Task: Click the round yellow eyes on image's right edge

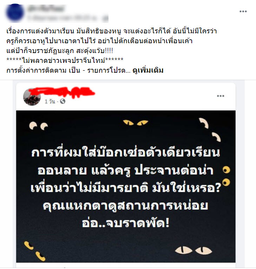Action: (226, 176)
